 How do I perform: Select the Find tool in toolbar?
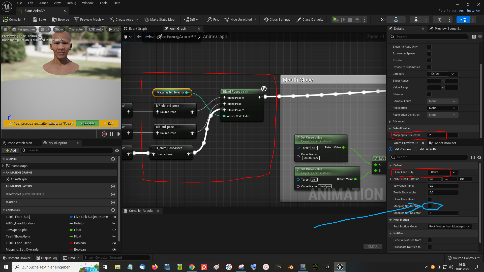click(x=214, y=20)
